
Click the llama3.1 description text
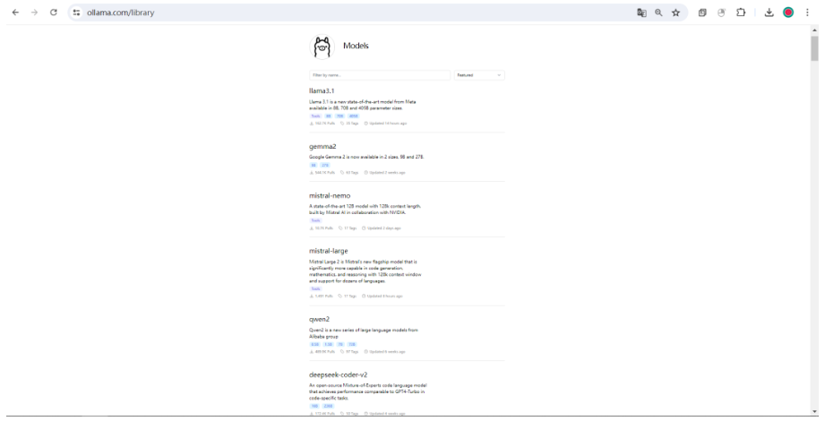click(363, 105)
